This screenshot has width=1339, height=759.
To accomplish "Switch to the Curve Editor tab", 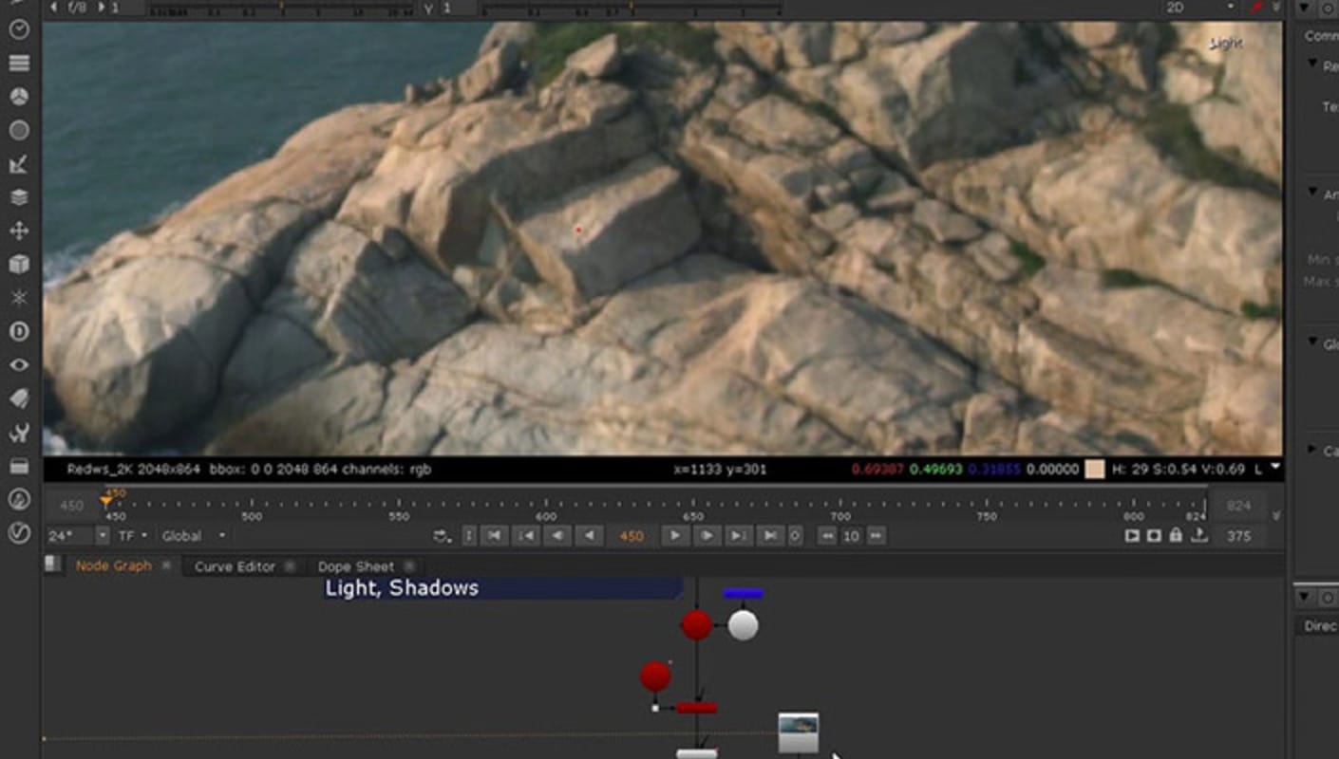I will (235, 566).
